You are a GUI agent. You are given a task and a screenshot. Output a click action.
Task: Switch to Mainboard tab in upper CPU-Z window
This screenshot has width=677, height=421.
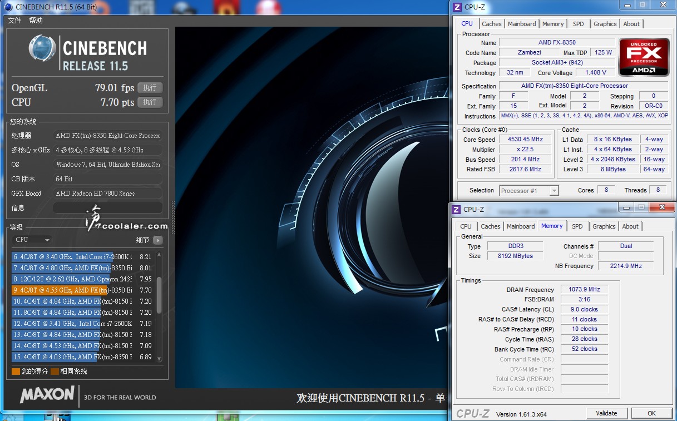pos(522,24)
